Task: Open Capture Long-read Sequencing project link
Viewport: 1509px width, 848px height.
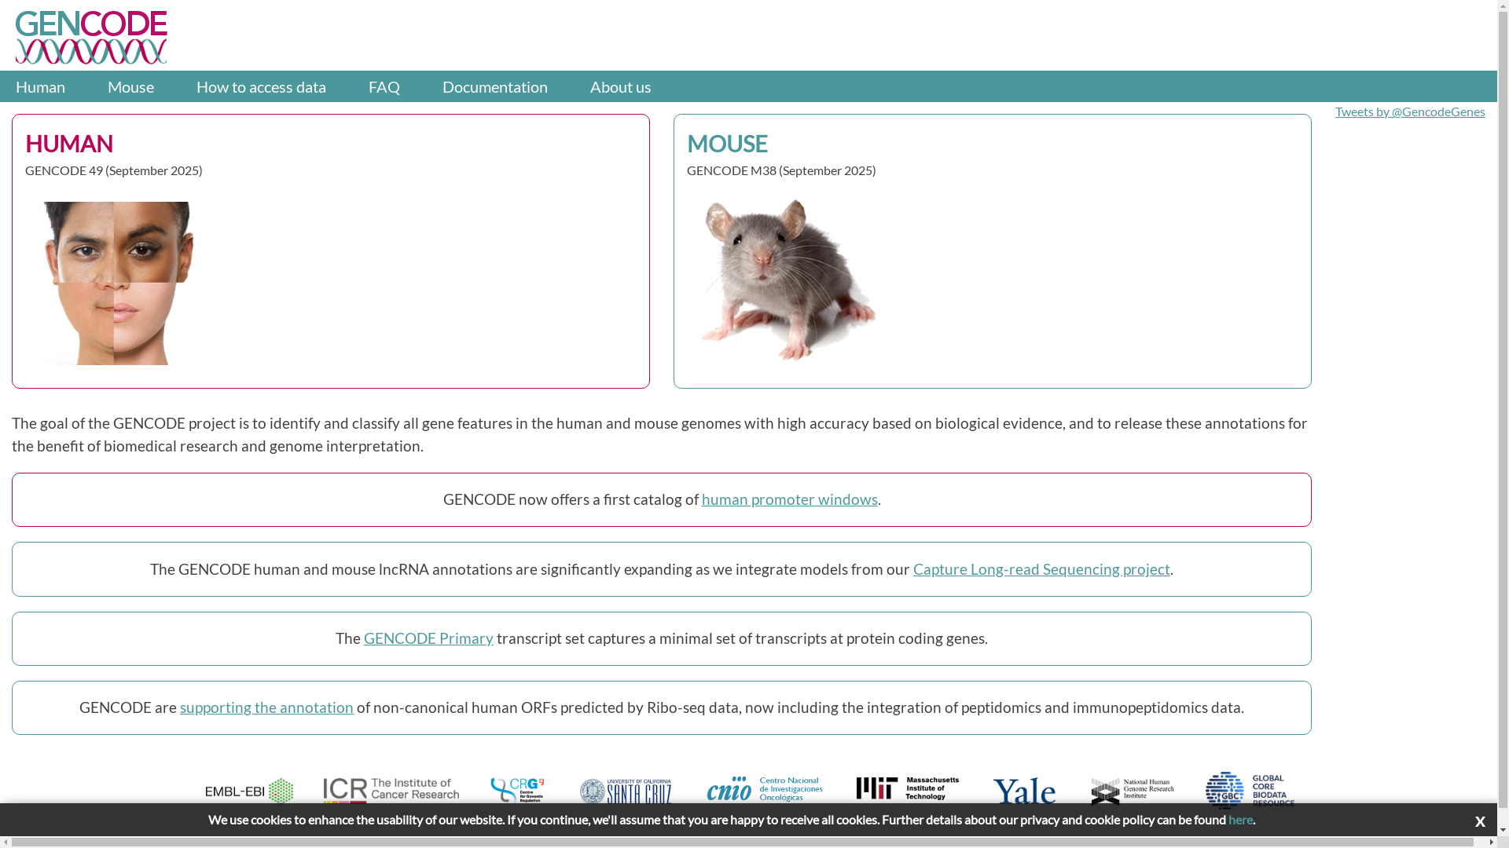Action: point(1041,569)
